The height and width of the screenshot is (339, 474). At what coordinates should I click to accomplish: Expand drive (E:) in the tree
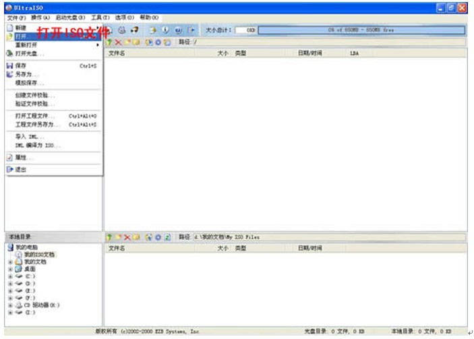click(10, 291)
